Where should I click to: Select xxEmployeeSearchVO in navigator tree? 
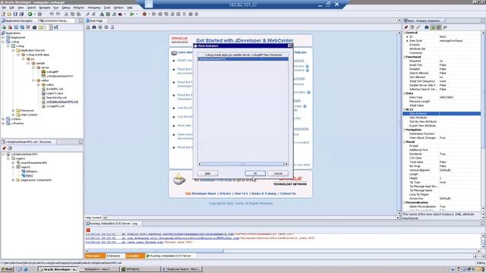(59, 76)
